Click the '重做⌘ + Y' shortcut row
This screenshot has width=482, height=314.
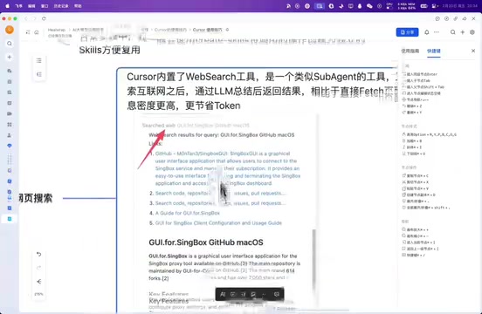412,113
